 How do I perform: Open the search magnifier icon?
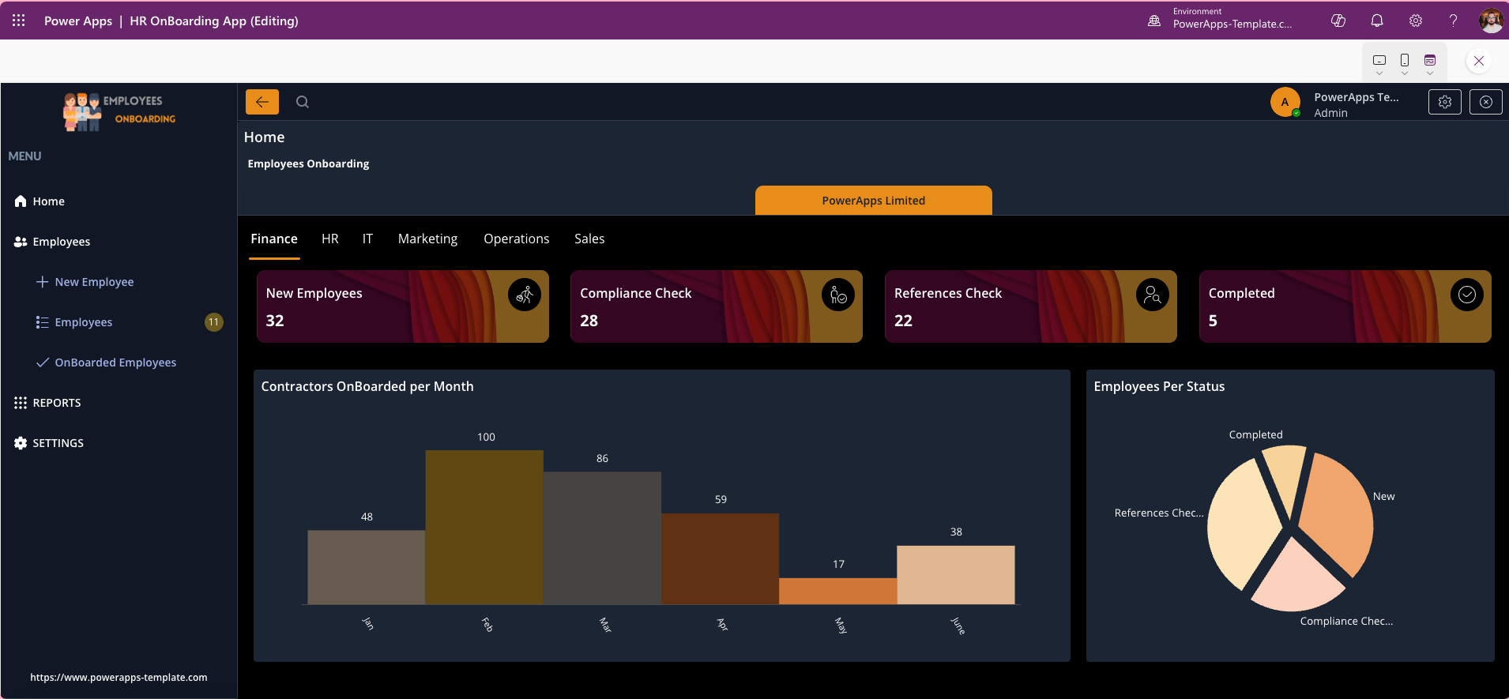tap(303, 102)
